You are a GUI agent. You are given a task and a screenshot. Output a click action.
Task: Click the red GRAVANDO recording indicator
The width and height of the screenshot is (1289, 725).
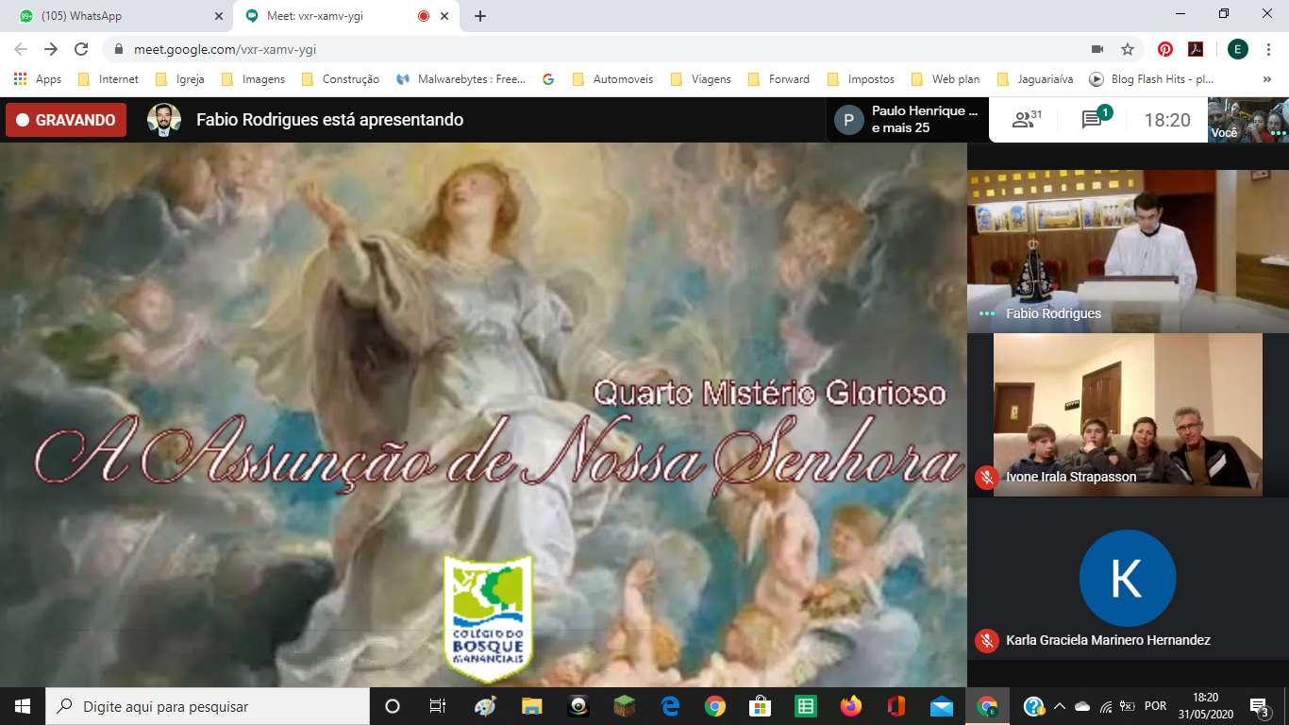coord(66,120)
